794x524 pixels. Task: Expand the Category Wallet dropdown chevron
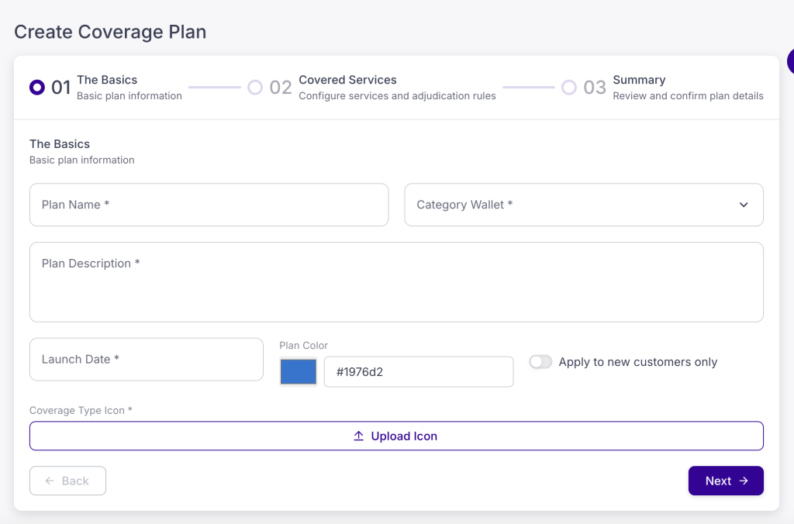point(744,205)
